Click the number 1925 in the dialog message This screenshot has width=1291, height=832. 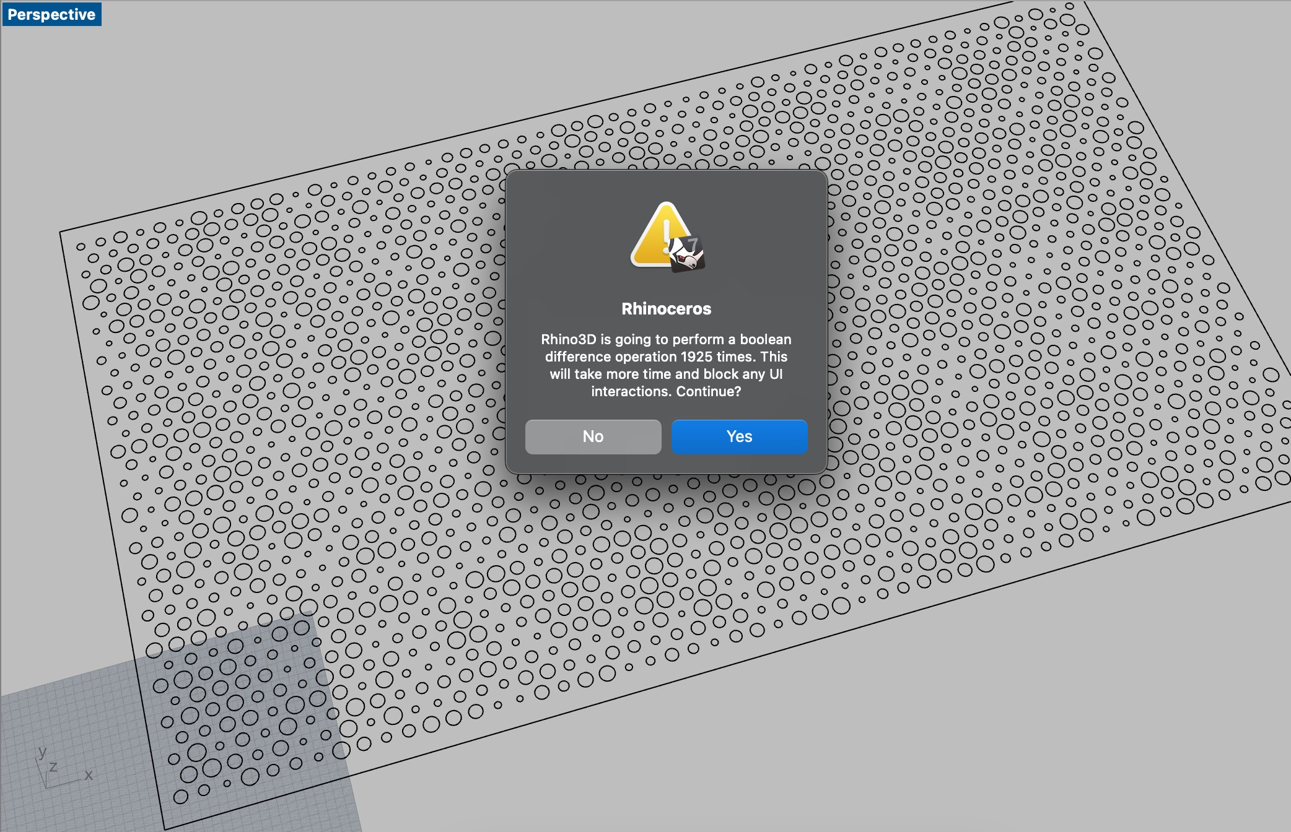(696, 357)
